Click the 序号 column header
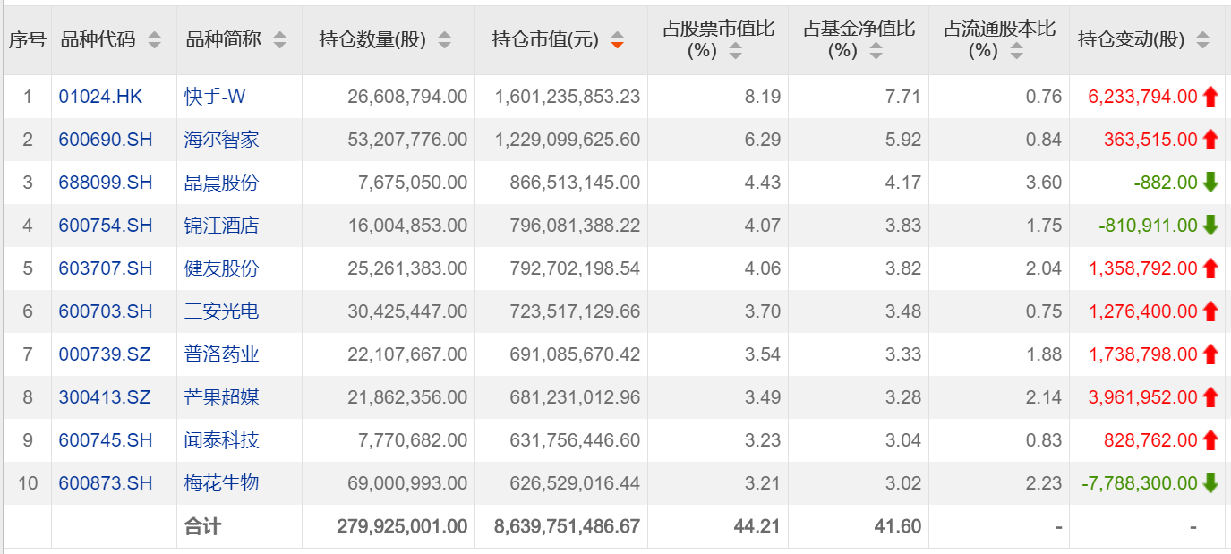Screen dimensions: 1231x554 (27, 40)
